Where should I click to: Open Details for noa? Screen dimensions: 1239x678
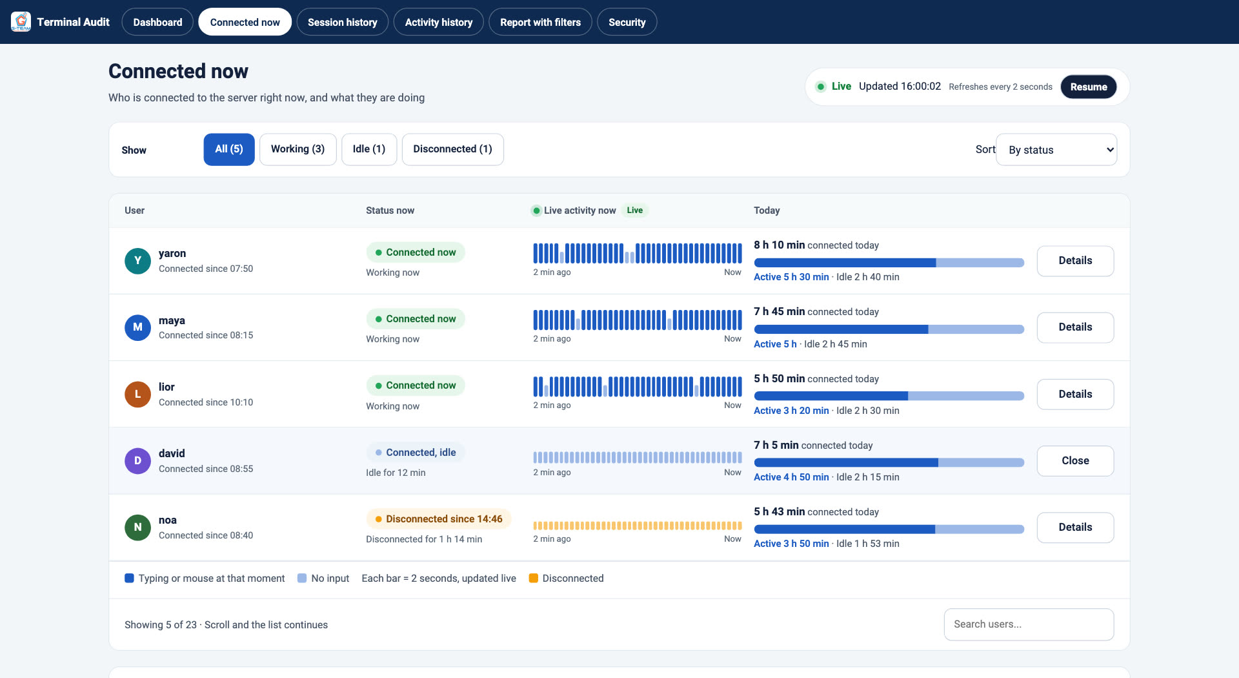1075,528
